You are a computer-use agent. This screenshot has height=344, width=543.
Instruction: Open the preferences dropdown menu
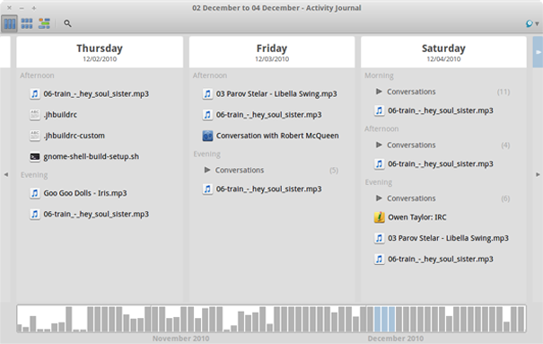532,23
